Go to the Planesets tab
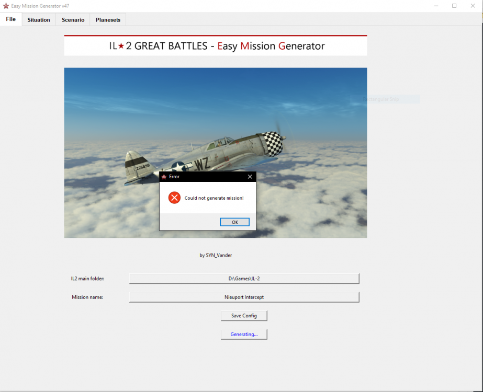The image size is (483, 392). click(108, 20)
